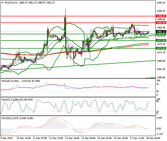Select the 18 Dec 04:00 time axis label

tap(153, 138)
